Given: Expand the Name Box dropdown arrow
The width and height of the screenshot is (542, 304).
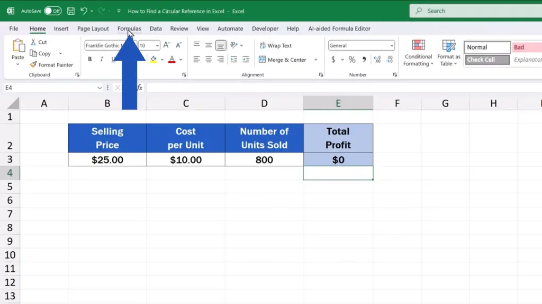Looking at the screenshot, I should coord(100,88).
